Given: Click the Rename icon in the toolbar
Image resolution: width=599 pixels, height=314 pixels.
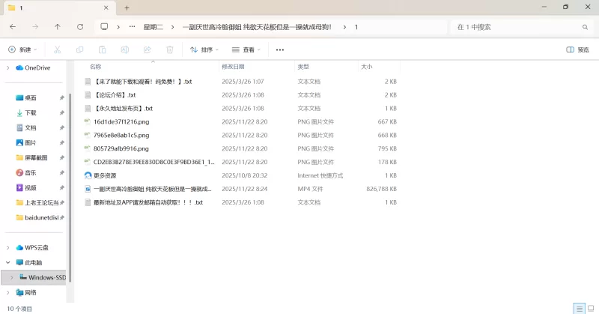Looking at the screenshot, I should point(124,49).
